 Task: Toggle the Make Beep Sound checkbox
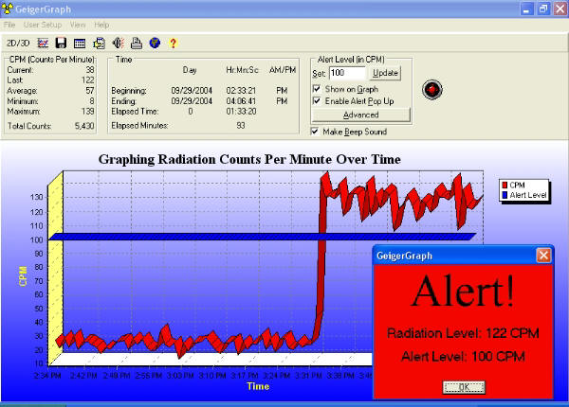(315, 131)
